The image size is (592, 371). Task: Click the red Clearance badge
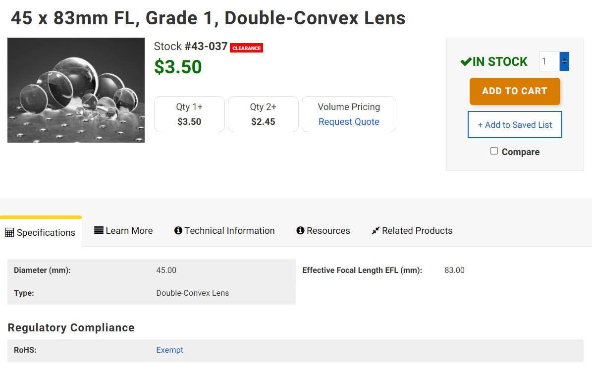click(246, 48)
